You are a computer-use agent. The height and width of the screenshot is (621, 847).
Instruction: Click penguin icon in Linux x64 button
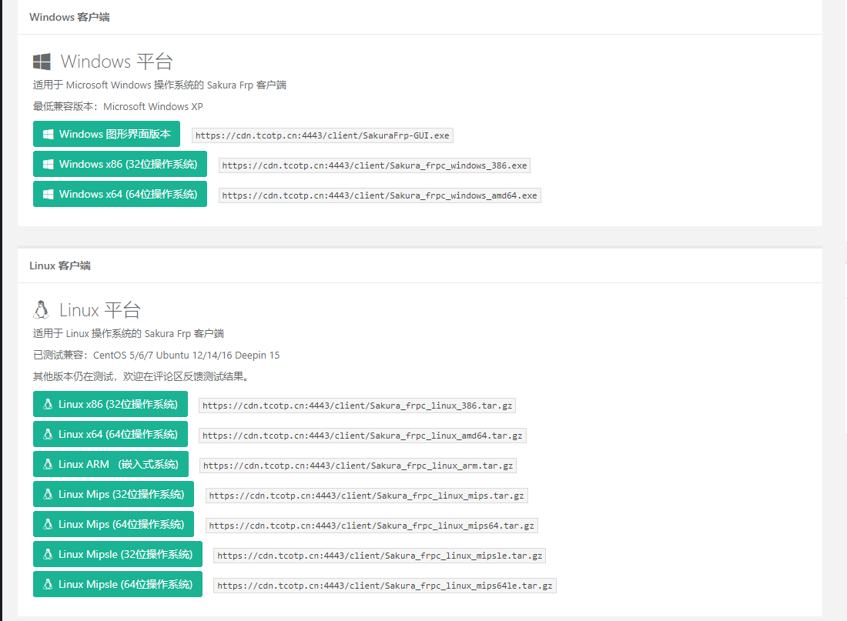(x=48, y=434)
